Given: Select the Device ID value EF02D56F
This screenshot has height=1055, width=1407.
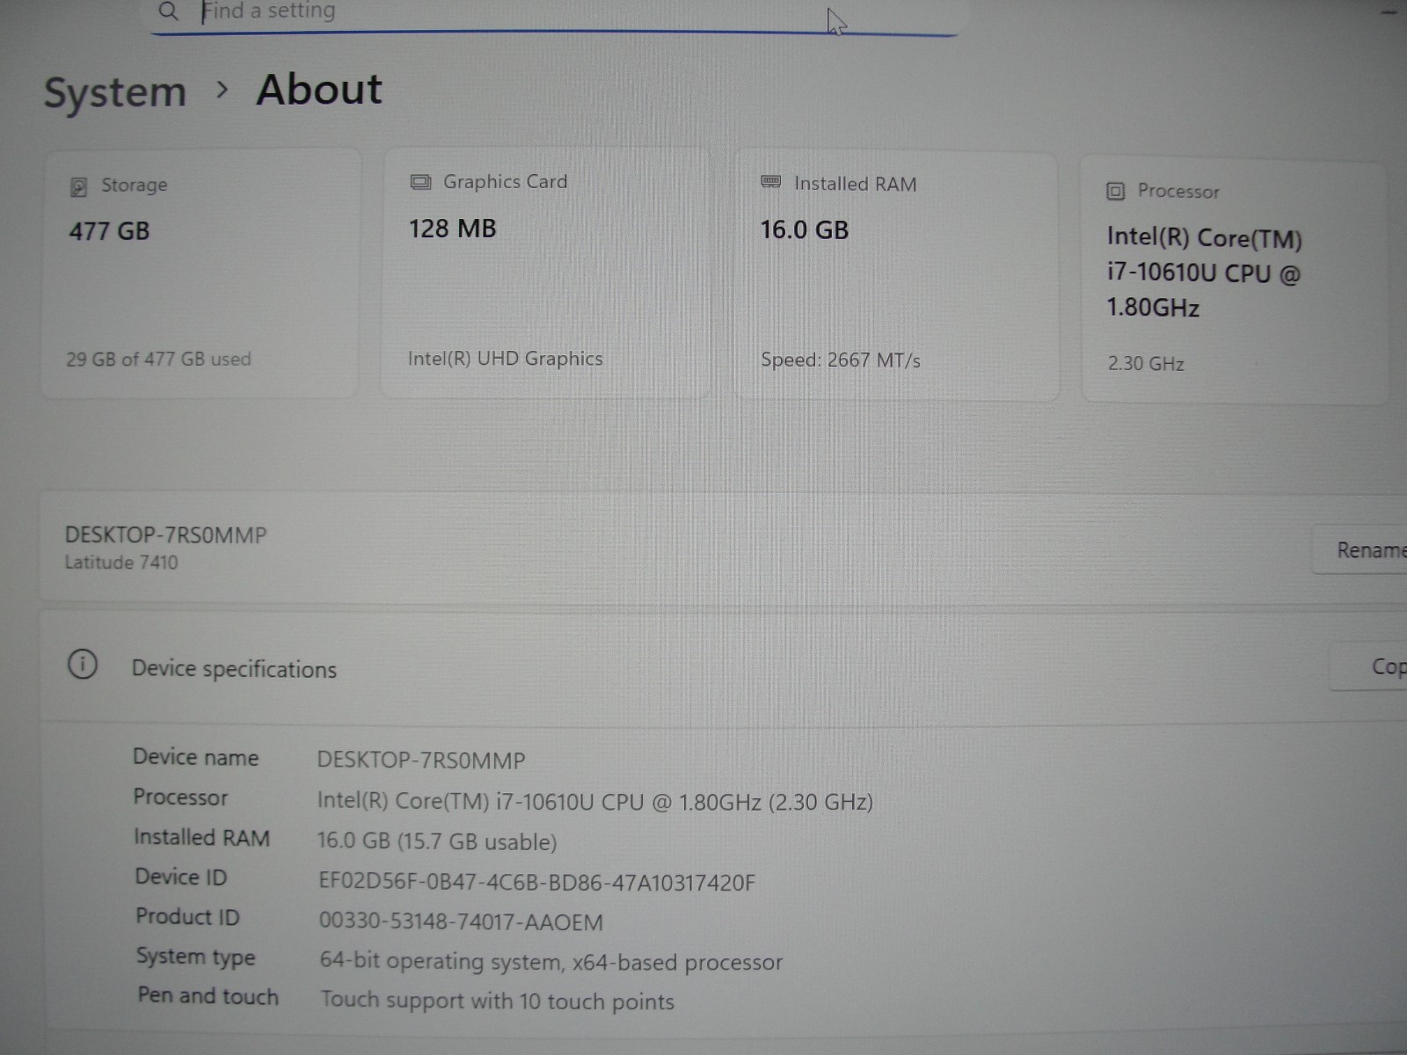Looking at the screenshot, I should click(536, 883).
